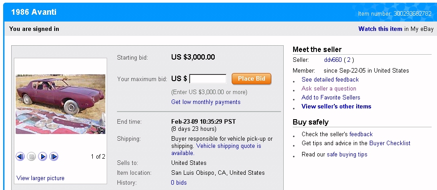Click Watch this item link
Viewport: 437px width, 190px height.
pos(380,29)
